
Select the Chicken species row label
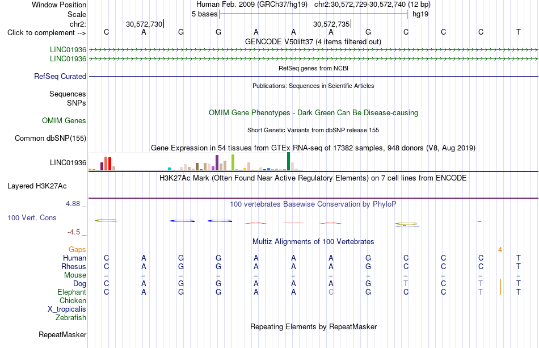(x=73, y=300)
